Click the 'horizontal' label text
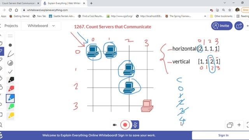This screenshot has width=249, height=140. (184, 49)
